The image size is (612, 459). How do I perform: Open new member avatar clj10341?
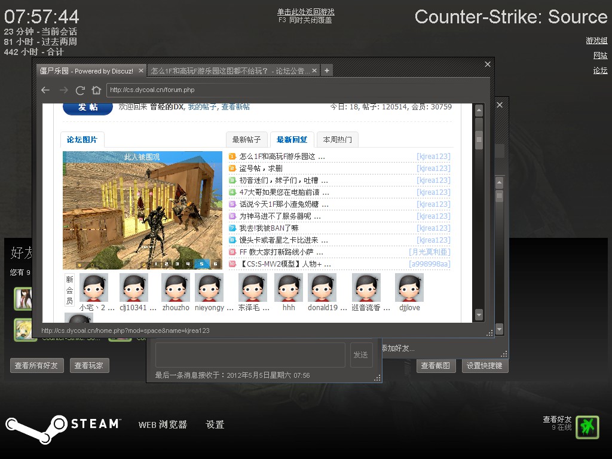pos(134,287)
